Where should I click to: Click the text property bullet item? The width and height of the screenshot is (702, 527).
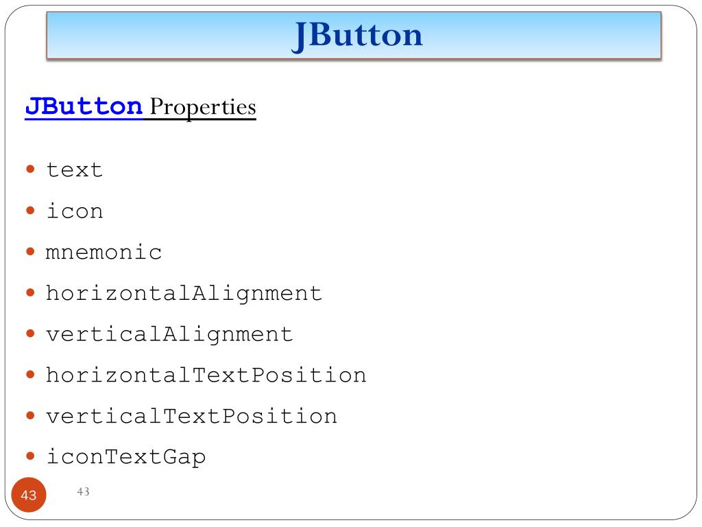pos(74,170)
